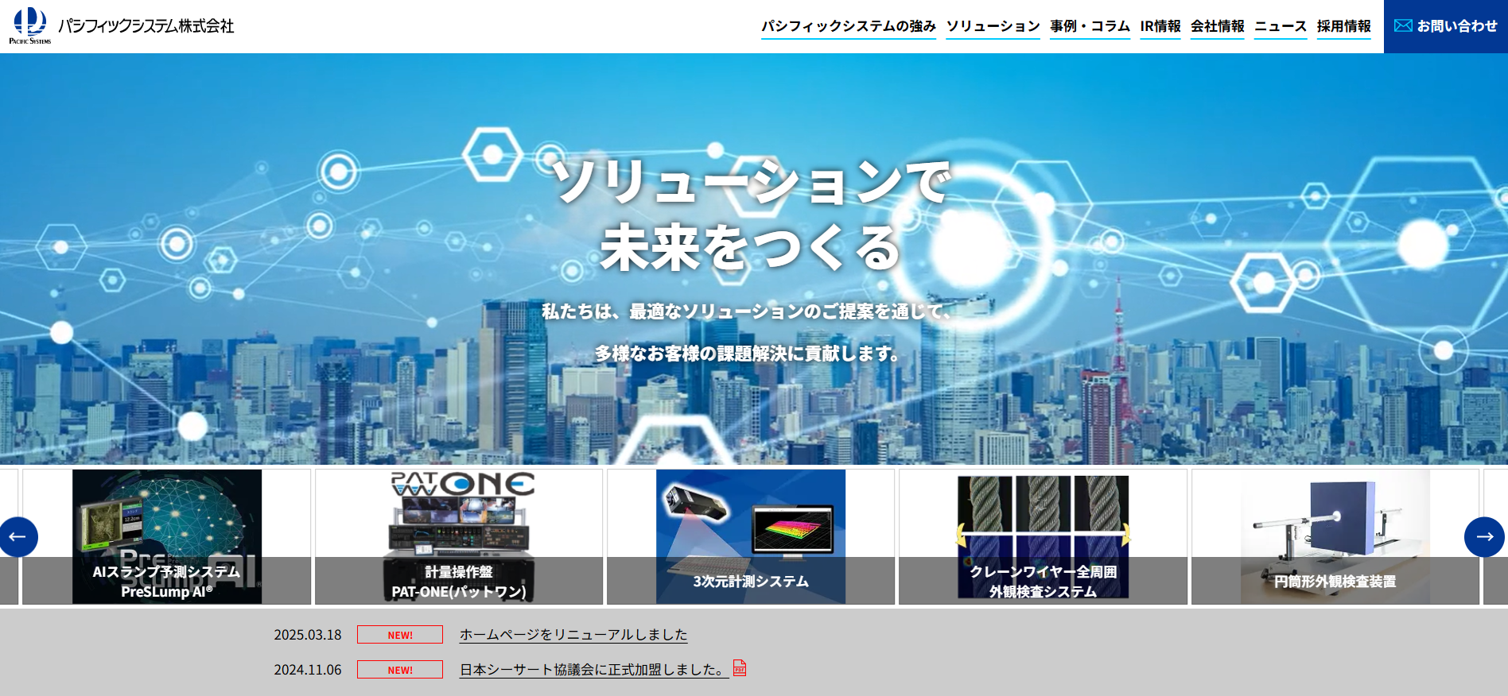
Task: Open the 採用情報 menu item
Action: click(1344, 26)
